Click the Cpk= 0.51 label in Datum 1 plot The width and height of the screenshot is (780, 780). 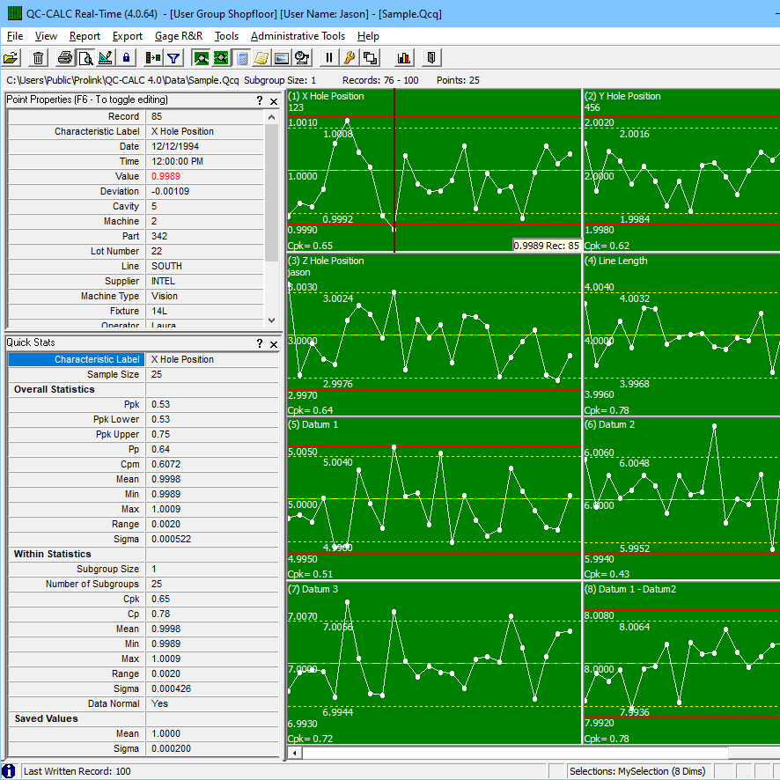pos(310,574)
